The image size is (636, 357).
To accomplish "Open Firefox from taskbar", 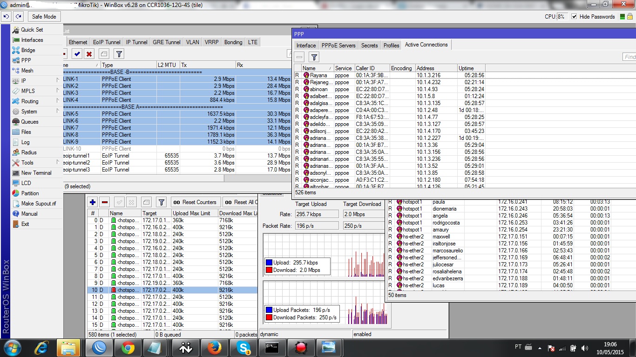I will pyautogui.click(x=214, y=348).
